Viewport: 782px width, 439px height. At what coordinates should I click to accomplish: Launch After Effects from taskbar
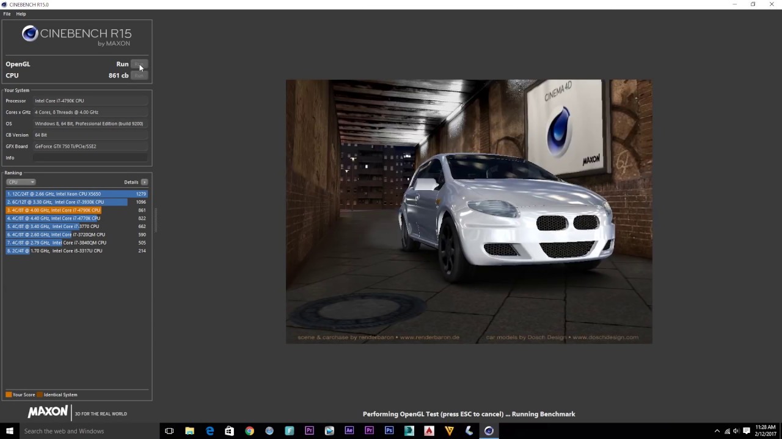coord(349,431)
